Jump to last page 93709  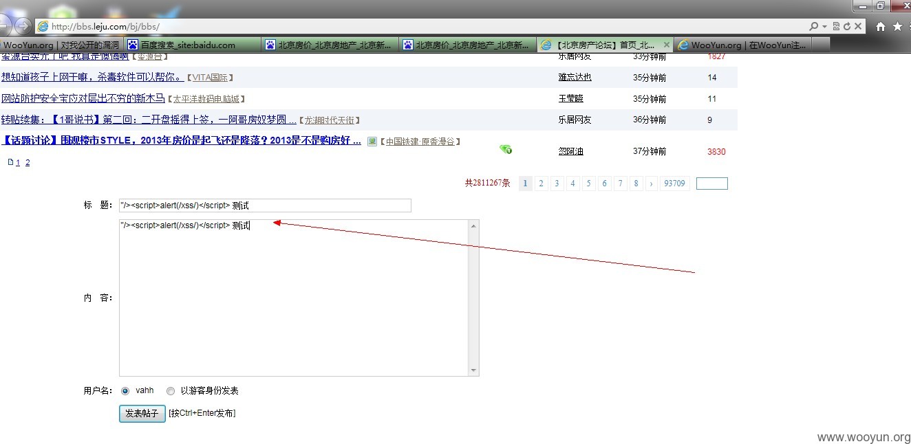point(674,184)
